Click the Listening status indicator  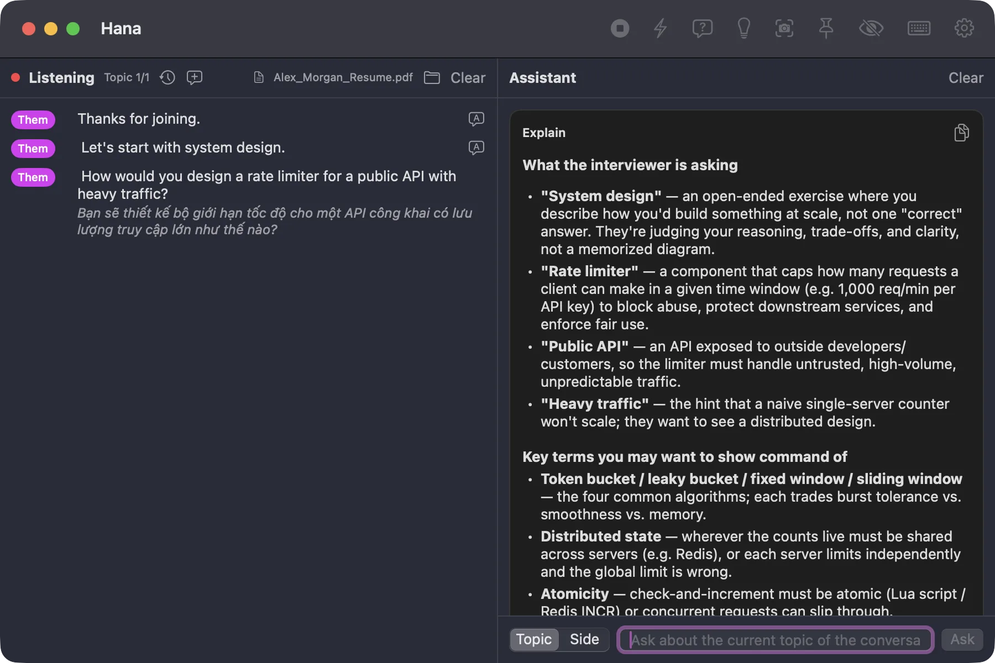click(x=53, y=78)
